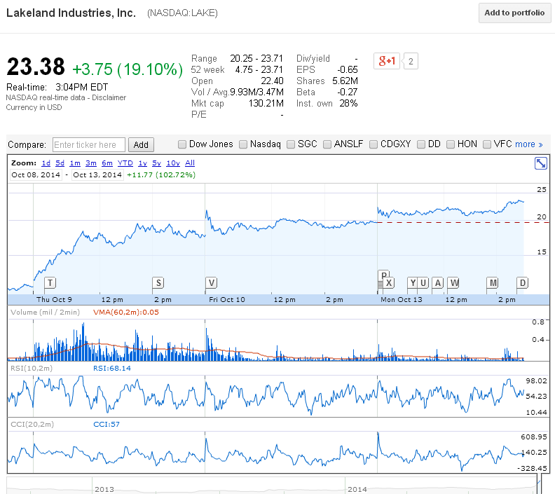This screenshot has height=494, width=555.
Task: Open news flag T on chart
Action: click(x=50, y=283)
